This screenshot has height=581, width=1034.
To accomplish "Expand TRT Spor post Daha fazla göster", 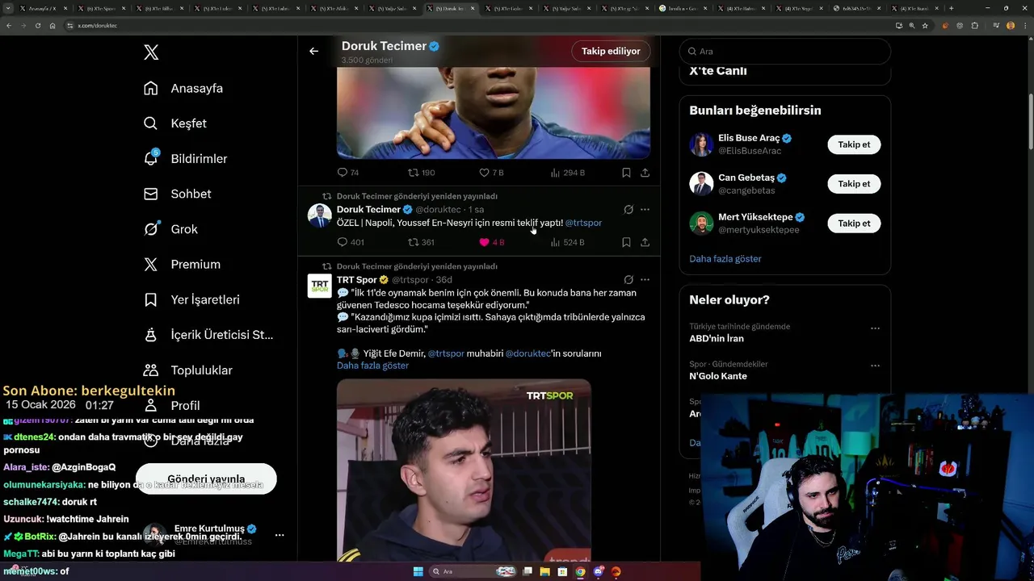I will click(x=372, y=366).
